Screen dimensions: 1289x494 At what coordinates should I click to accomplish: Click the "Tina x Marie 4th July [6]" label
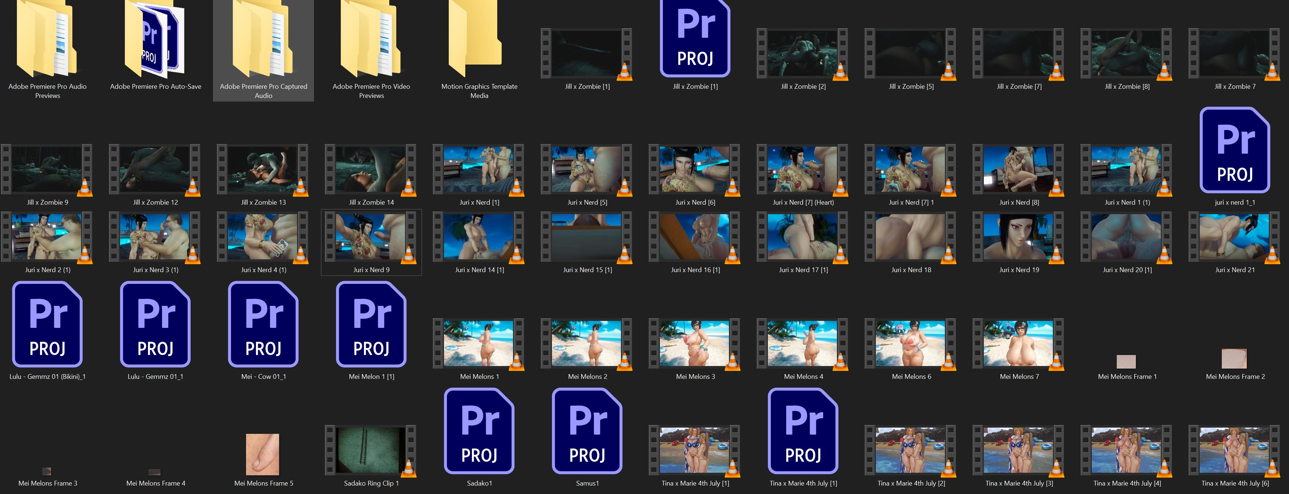tap(1235, 483)
